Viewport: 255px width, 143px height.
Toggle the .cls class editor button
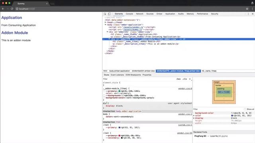click(x=184, y=79)
